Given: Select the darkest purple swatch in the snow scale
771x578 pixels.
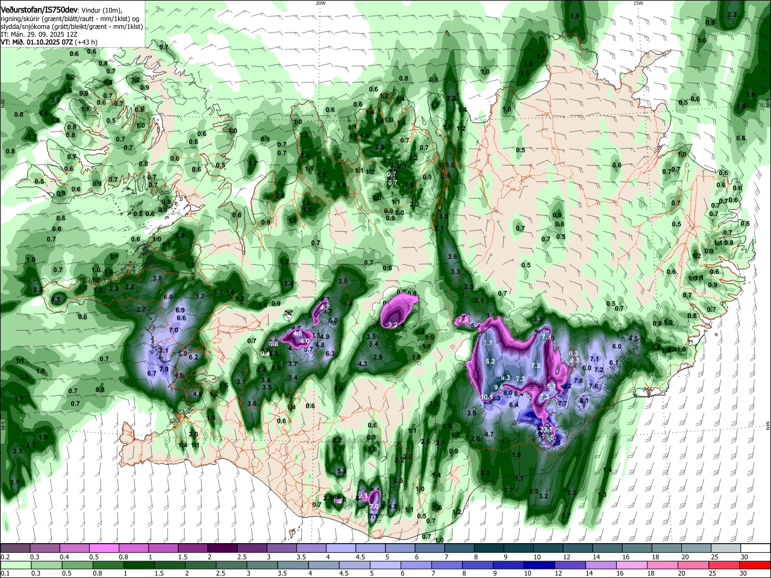Looking at the screenshot, I should 222,548.
